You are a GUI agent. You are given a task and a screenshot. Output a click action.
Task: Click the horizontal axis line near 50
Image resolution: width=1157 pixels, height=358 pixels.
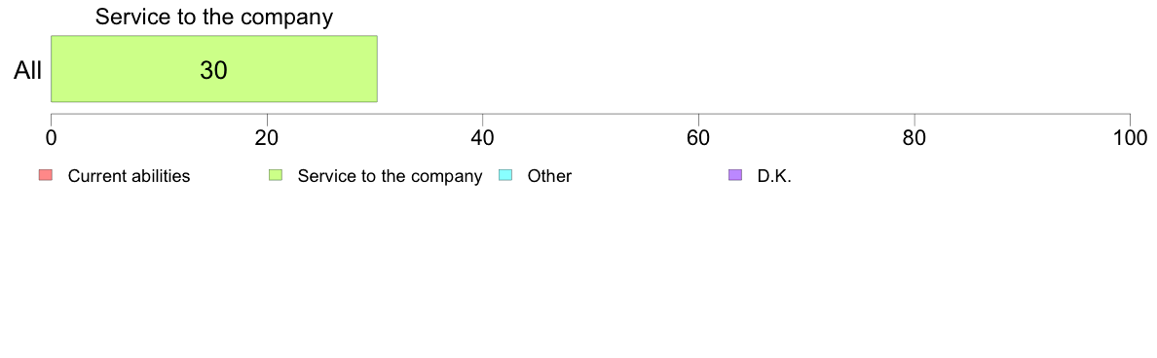click(x=590, y=114)
